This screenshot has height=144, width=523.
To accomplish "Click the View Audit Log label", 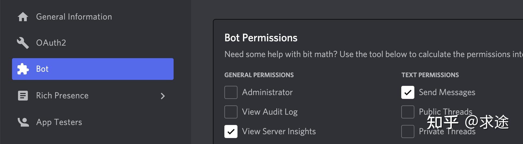I will pyautogui.click(x=270, y=112).
